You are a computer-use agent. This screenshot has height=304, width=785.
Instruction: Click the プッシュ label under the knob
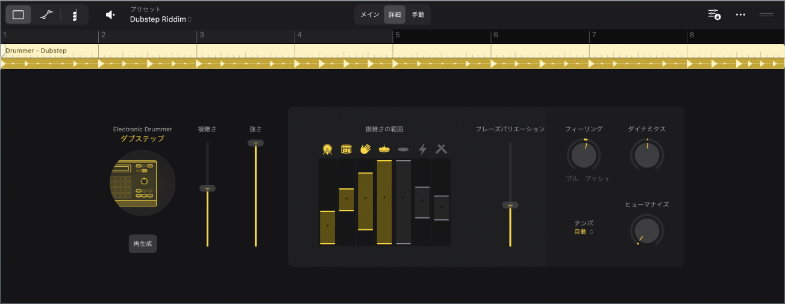click(x=598, y=179)
